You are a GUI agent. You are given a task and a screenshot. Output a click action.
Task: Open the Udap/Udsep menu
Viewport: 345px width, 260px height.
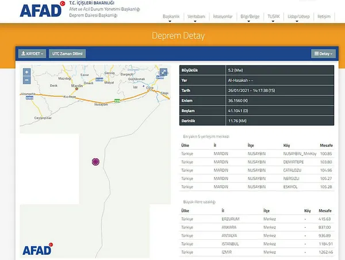click(299, 17)
